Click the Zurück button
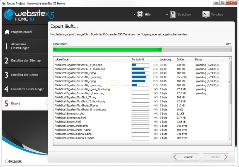The height and width of the screenshot is (167, 239). click(185, 157)
